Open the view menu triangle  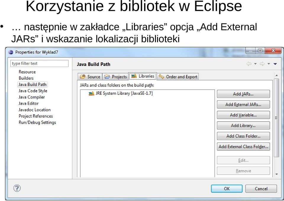tap(275, 64)
